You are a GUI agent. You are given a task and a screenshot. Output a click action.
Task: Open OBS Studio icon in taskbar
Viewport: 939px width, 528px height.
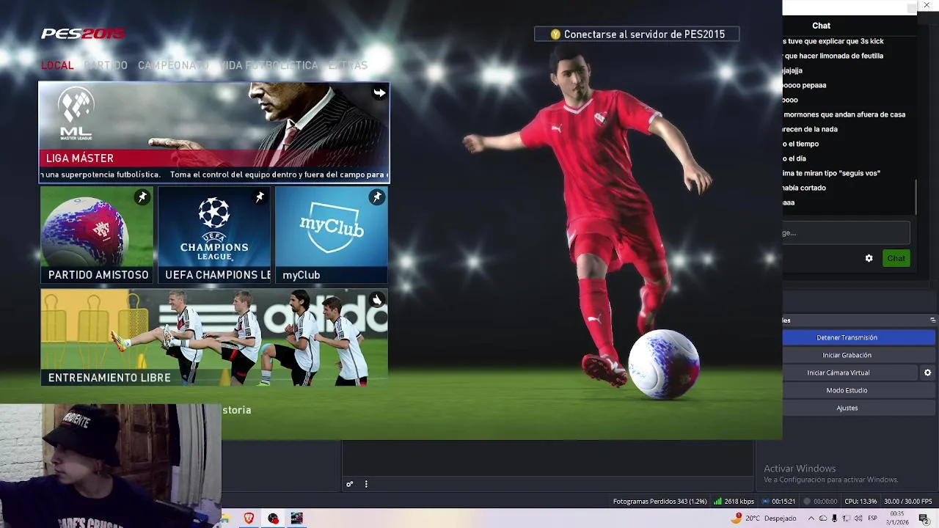(x=273, y=518)
